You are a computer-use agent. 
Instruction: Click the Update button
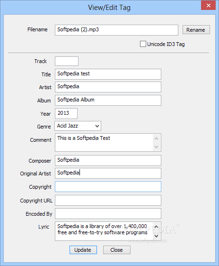point(83,250)
